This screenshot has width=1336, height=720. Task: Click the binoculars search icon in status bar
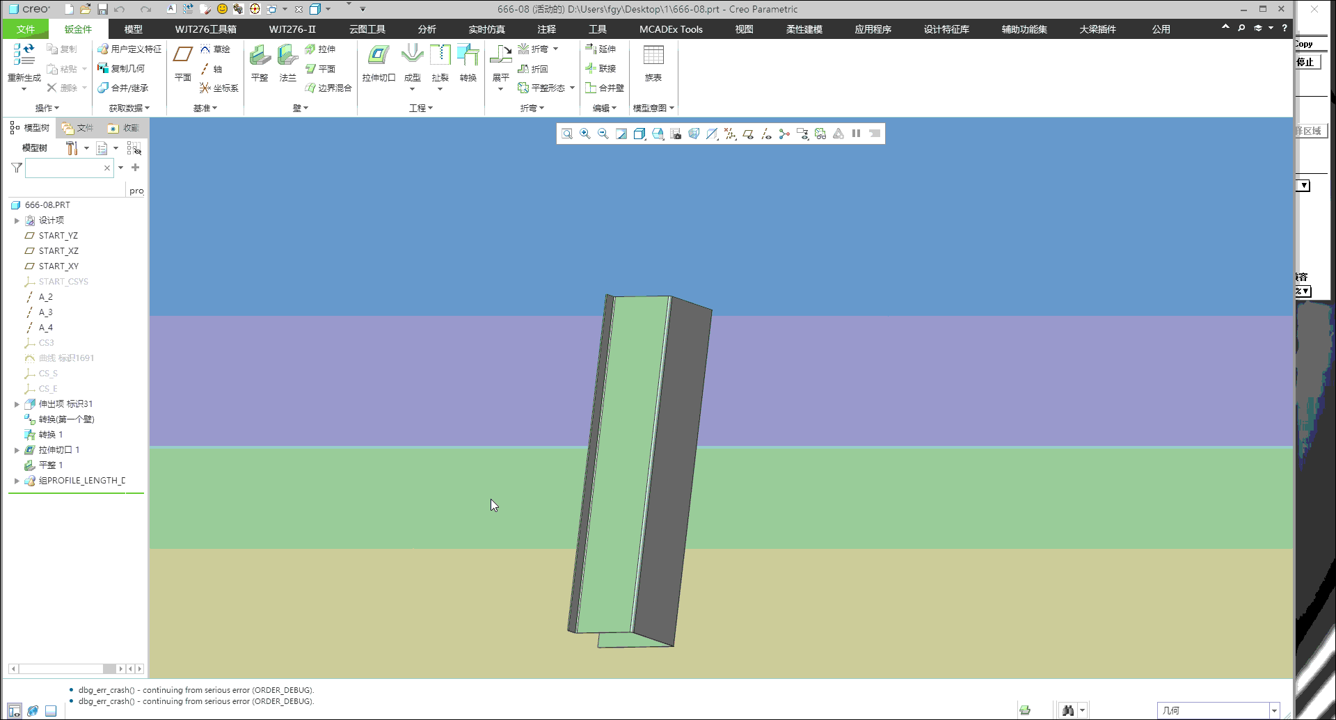coord(1068,710)
